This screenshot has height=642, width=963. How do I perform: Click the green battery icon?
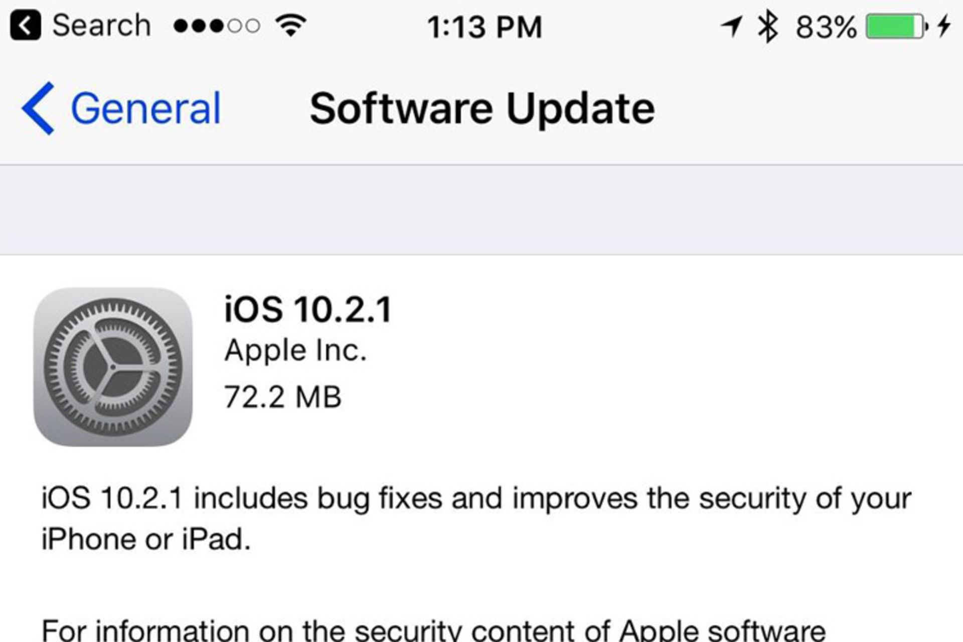(x=896, y=27)
